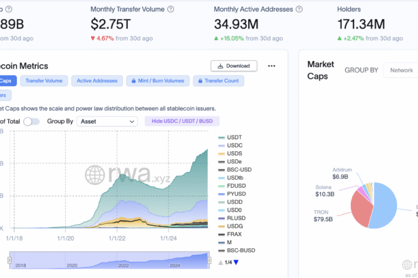Open the Group By Asset dropdown
This screenshot has height=278, width=418.
(x=106, y=121)
